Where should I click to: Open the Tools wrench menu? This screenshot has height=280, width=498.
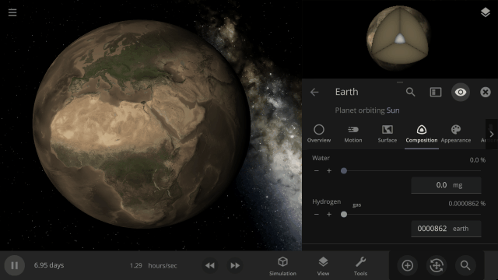tap(360, 266)
